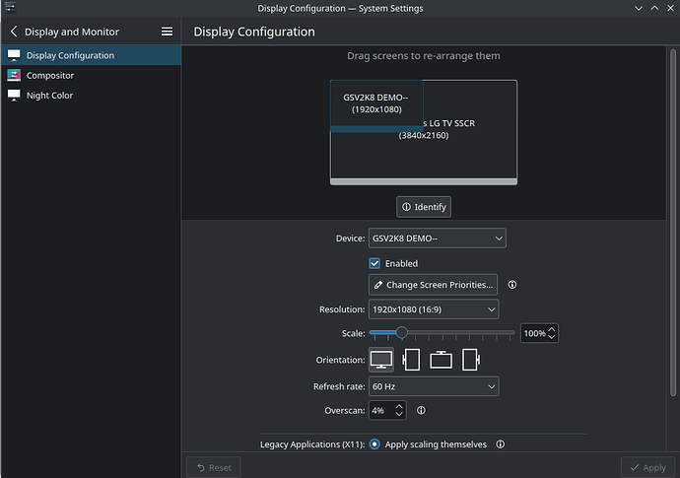
Task: Open Display Configuration sidebar item
Action: 91,55
